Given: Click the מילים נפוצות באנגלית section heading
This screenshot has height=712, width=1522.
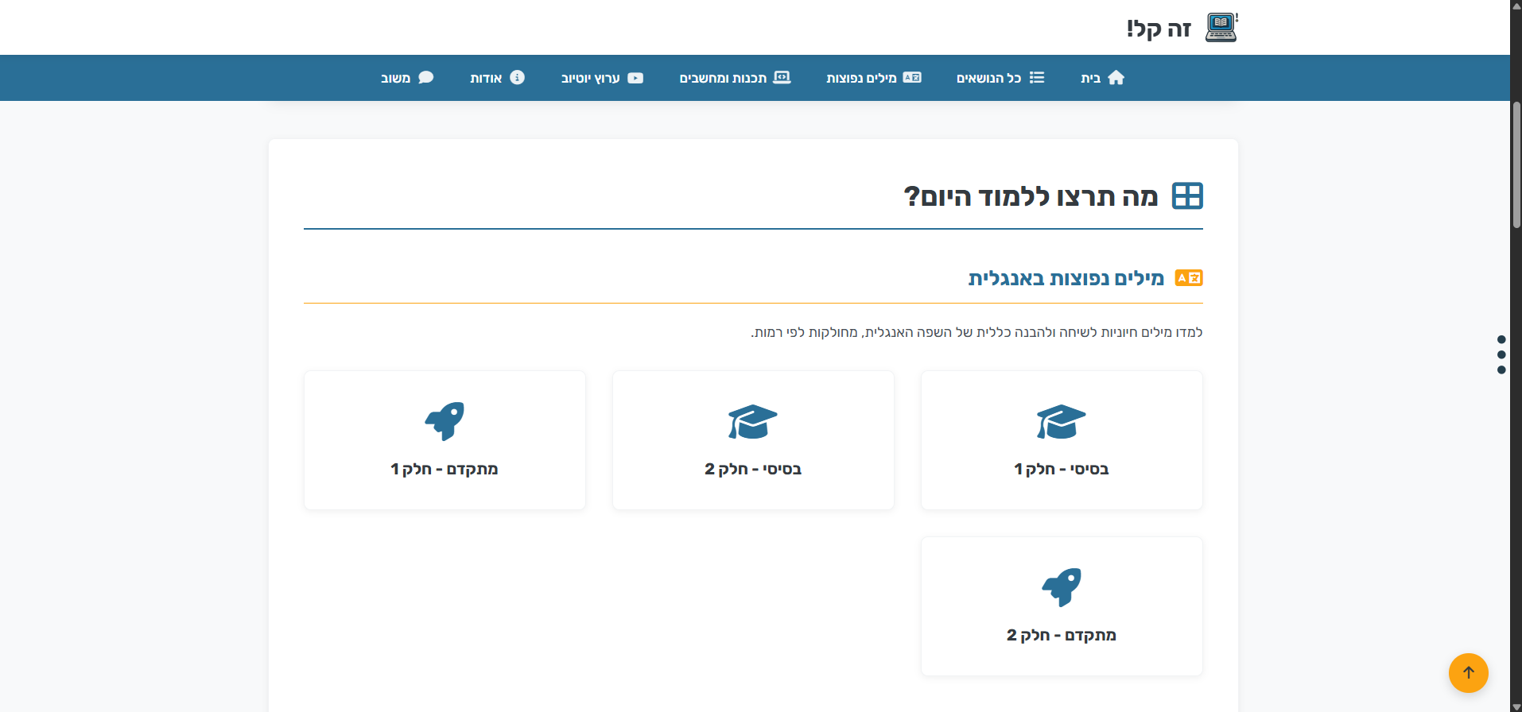Looking at the screenshot, I should (1066, 278).
